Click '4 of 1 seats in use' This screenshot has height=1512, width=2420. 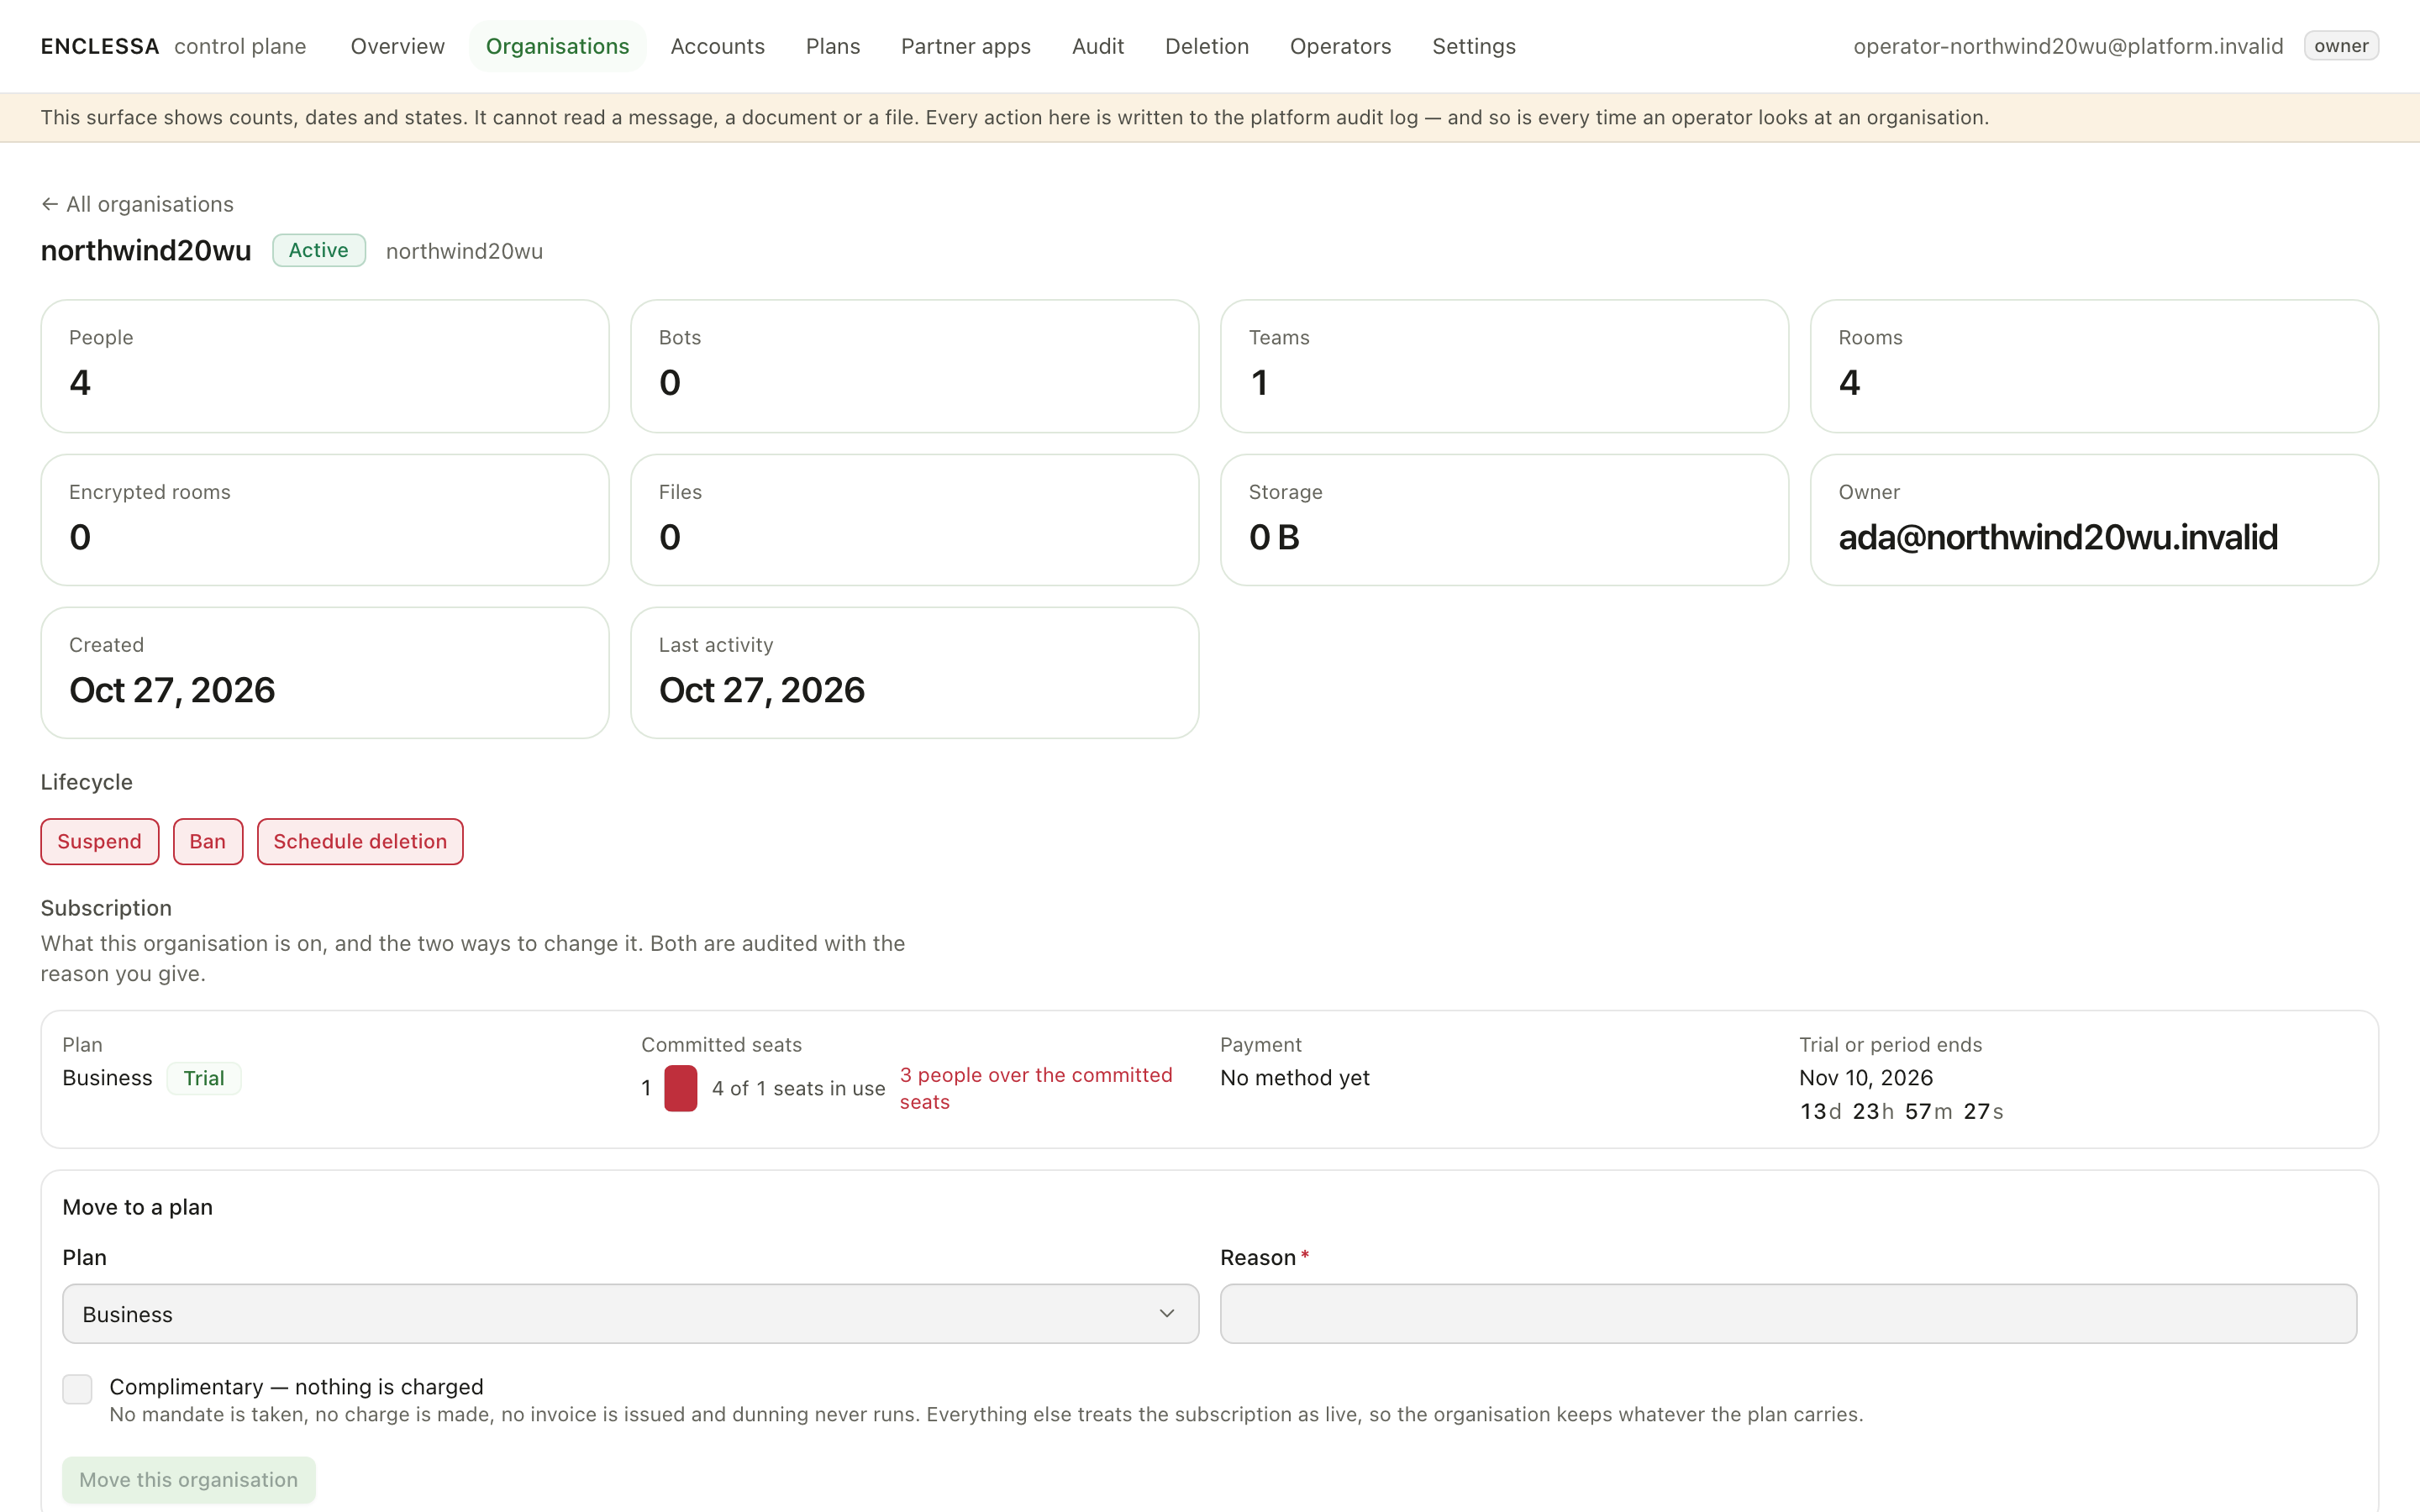tap(798, 1088)
